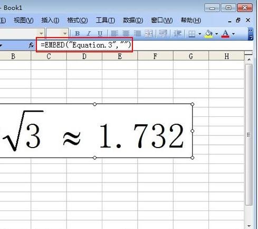Apply red font color
The image size is (258, 229).
point(226,33)
